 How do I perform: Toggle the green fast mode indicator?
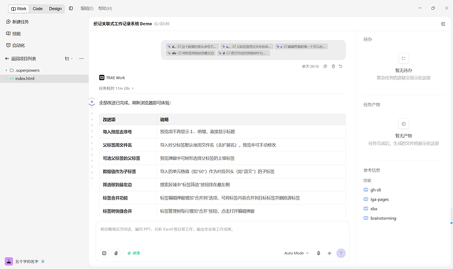(133, 253)
